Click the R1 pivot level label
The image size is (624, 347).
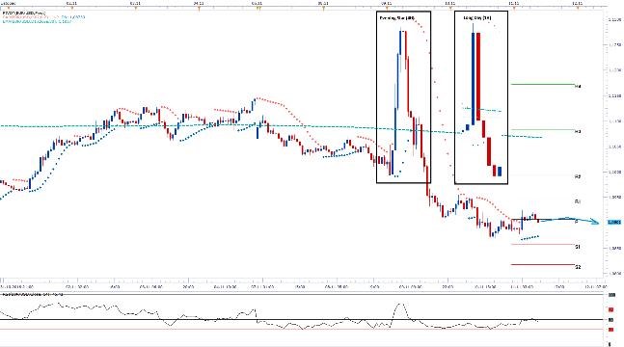[578, 201]
